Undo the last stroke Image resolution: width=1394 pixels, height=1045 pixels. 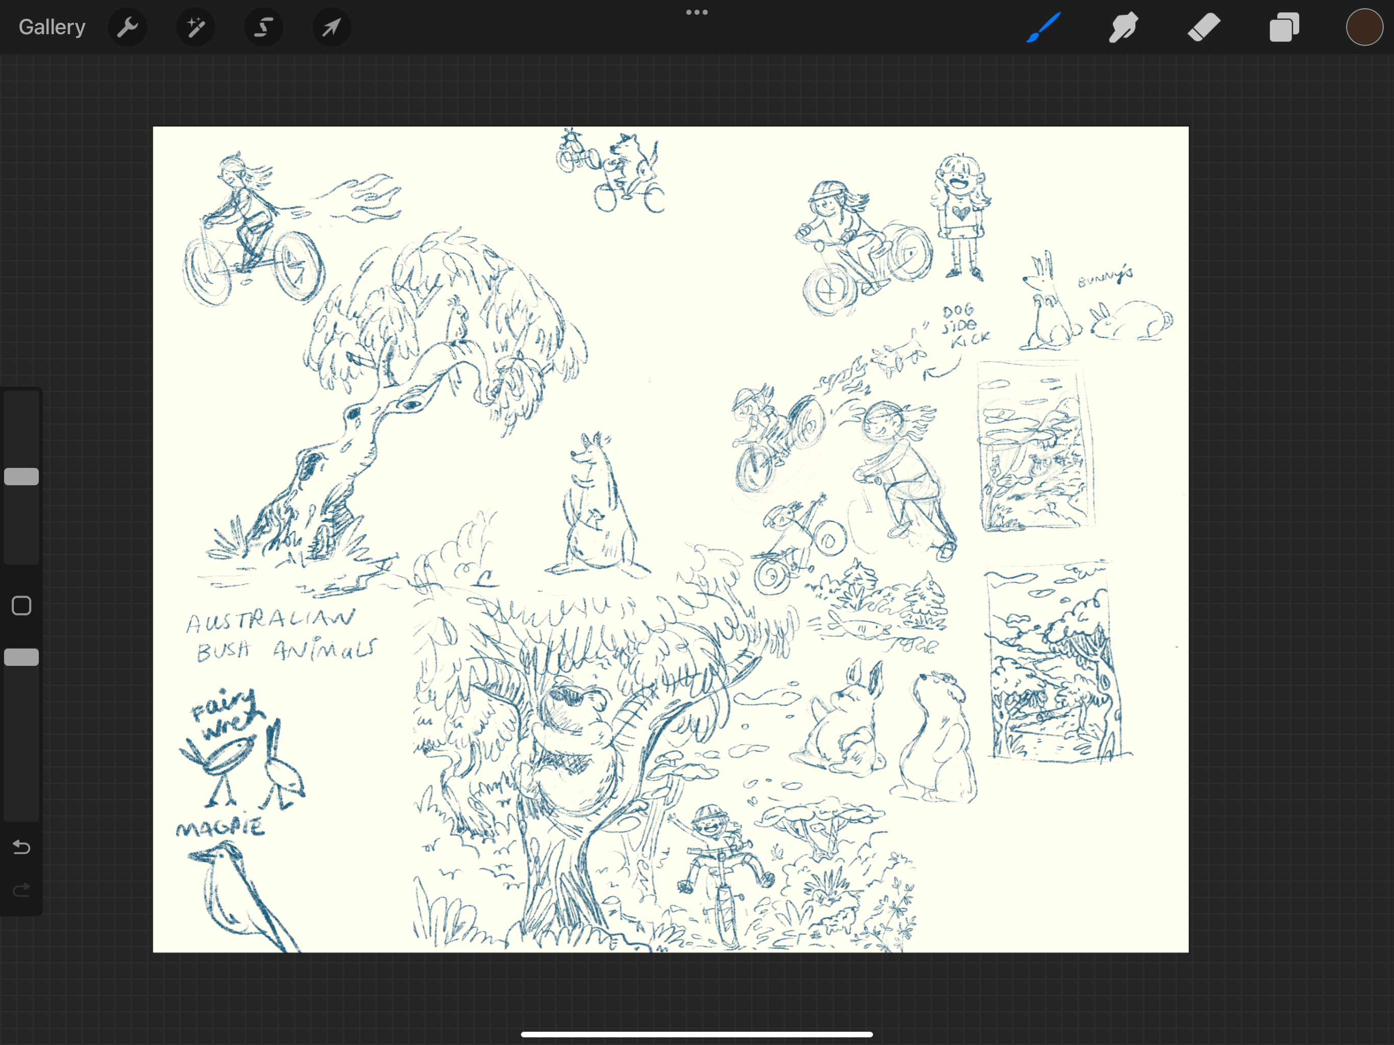click(x=21, y=847)
